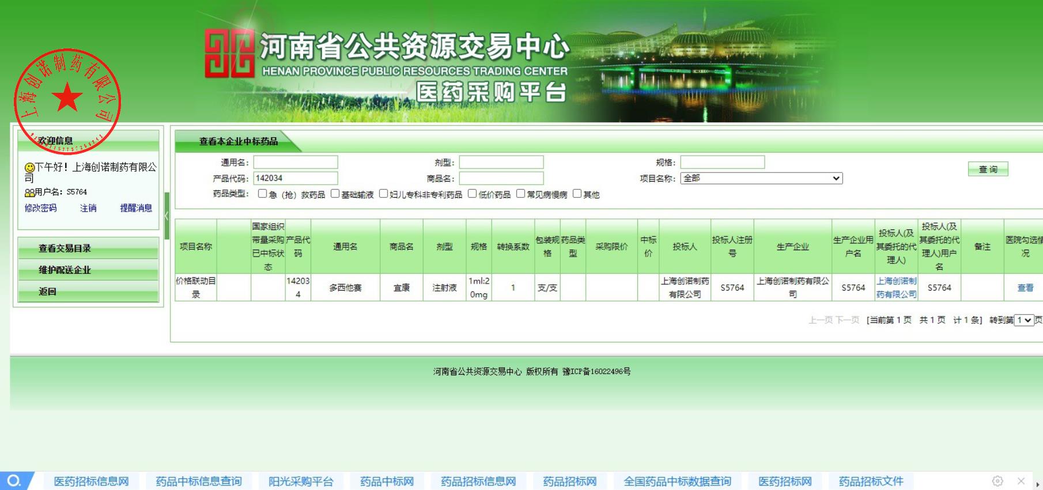Open the 修改密码 link
1043x490 pixels.
(41, 208)
